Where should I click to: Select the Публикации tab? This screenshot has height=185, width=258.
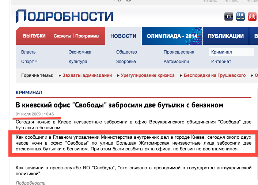pyautogui.click(x=225, y=36)
